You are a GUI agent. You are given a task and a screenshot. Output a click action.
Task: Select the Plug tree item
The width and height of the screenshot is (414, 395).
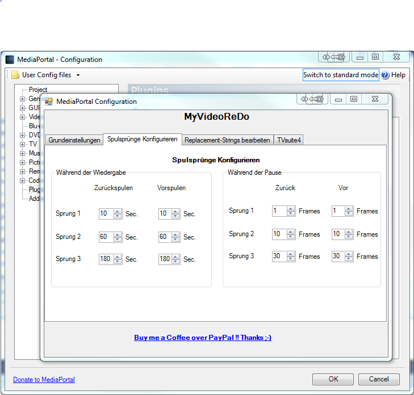34,190
